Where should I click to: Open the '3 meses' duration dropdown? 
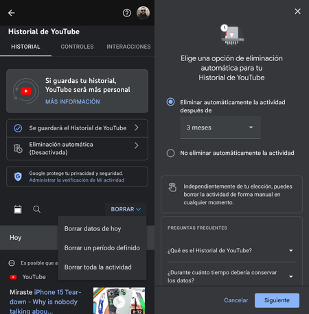pyautogui.click(x=220, y=128)
